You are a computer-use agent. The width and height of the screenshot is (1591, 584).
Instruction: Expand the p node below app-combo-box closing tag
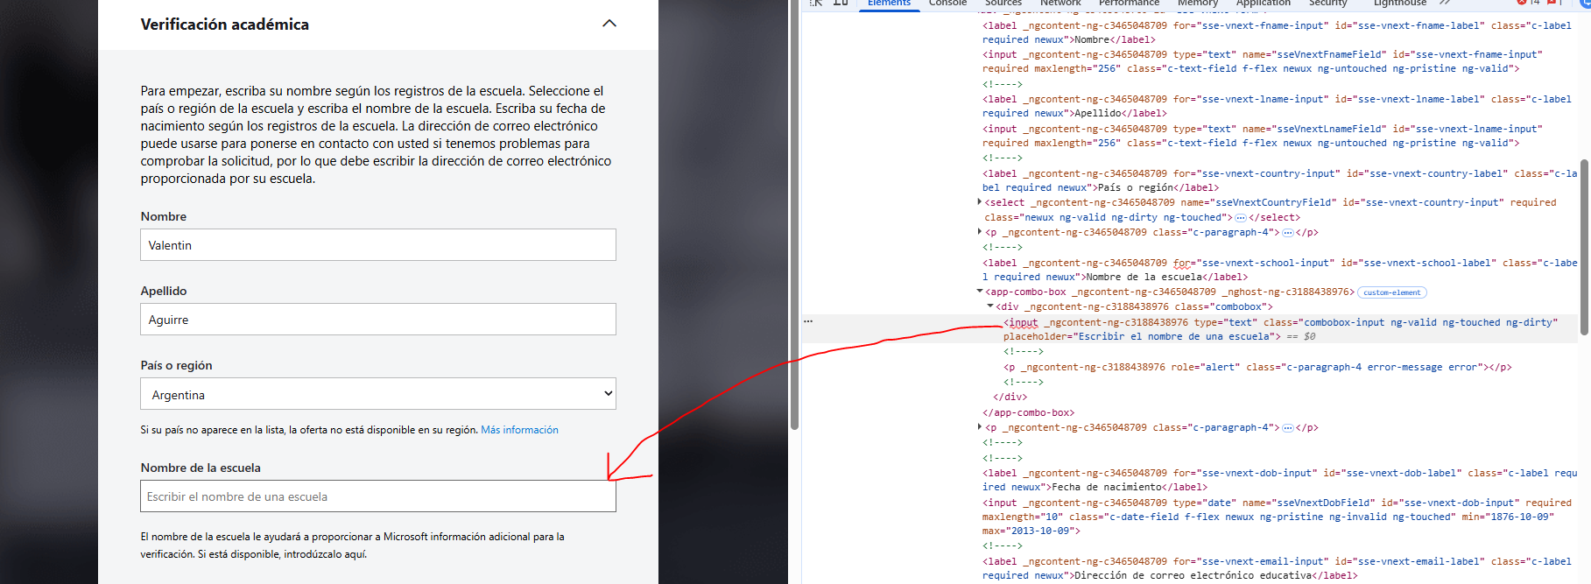(980, 427)
